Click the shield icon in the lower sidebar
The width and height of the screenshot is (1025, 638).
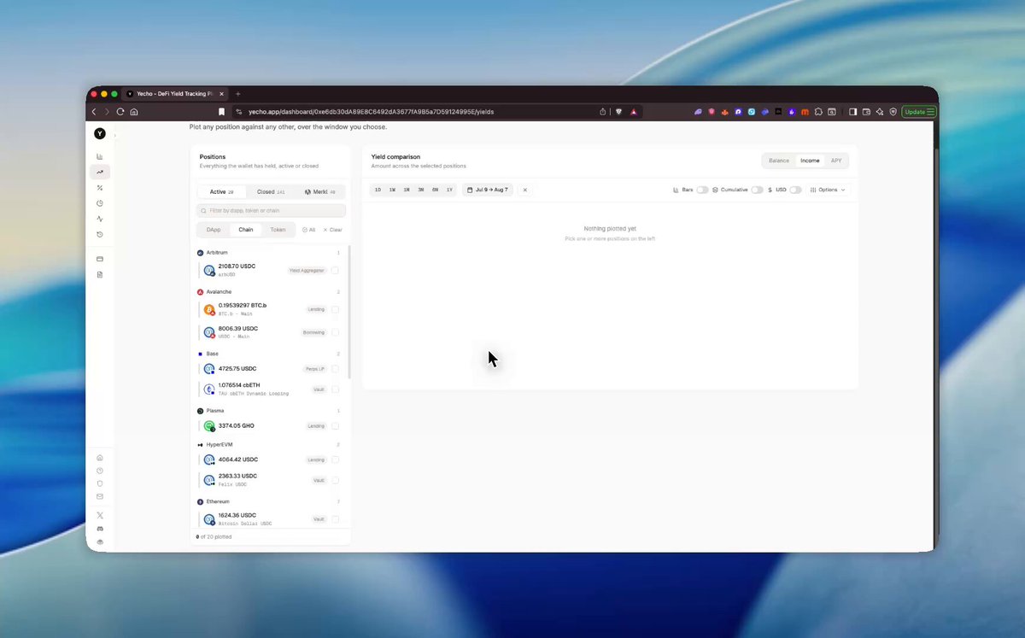[x=100, y=483]
